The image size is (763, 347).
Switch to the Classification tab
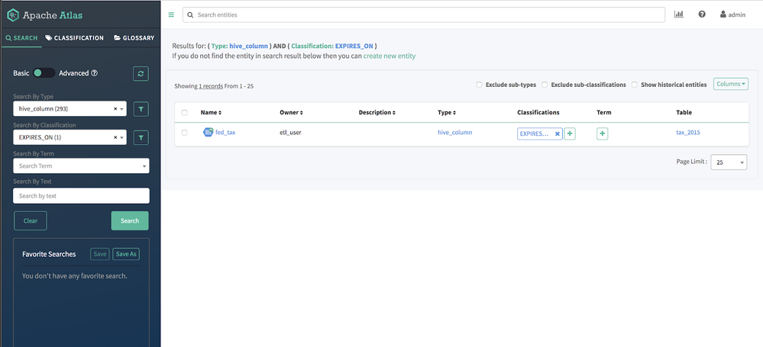[74, 37]
